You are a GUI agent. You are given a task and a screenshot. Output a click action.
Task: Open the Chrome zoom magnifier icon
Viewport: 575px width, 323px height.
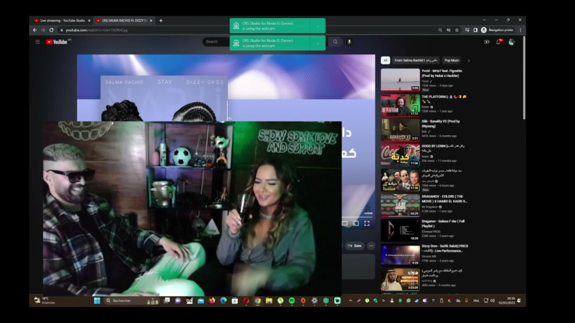(440, 30)
